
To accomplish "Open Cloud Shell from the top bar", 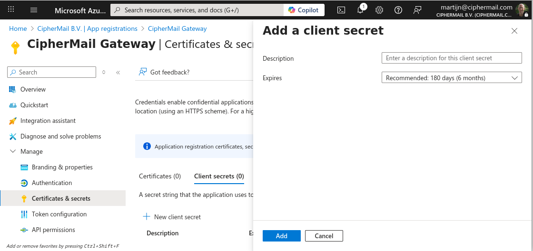I will [341, 10].
